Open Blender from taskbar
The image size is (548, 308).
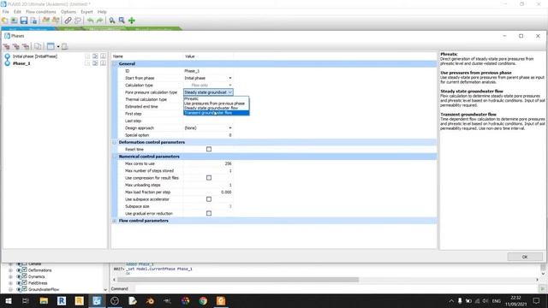pos(150,300)
